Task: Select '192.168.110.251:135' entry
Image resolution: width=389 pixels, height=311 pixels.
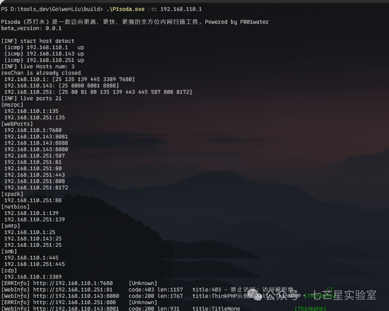Action: [34, 117]
